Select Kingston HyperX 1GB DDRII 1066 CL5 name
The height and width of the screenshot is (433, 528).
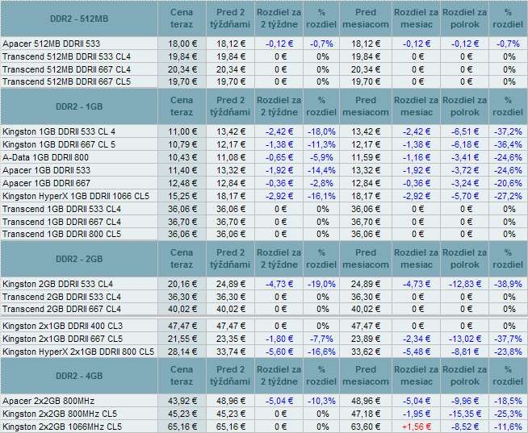coord(76,196)
